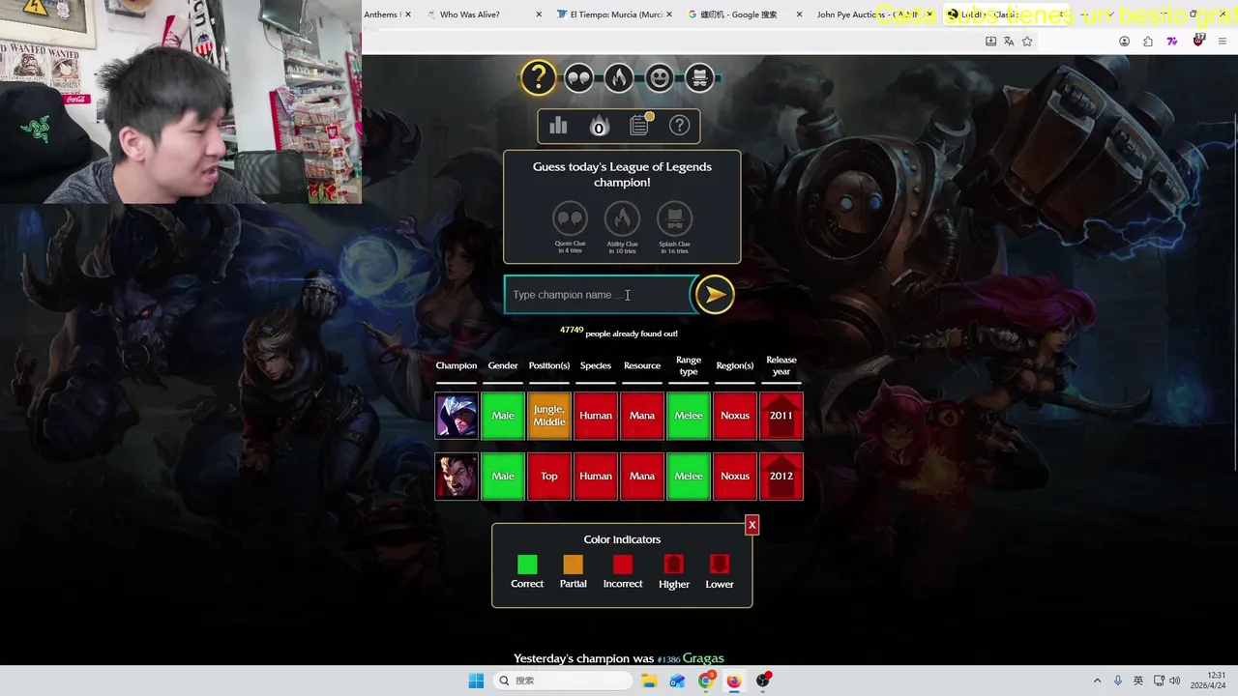Click the Gender column header
Image resolution: width=1238 pixels, height=696 pixels.
click(503, 365)
